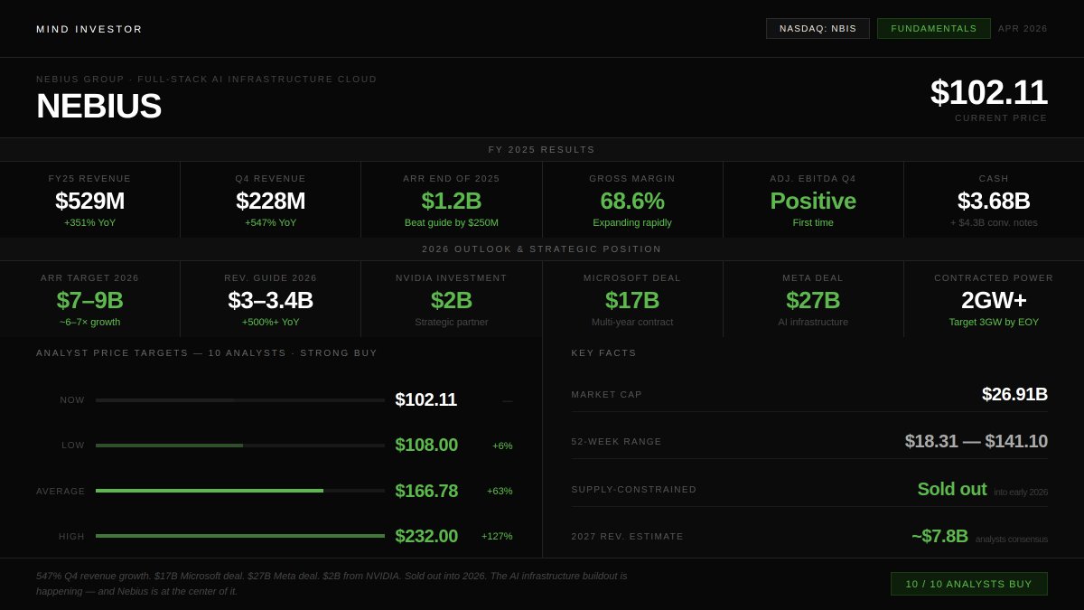Click the $166.78 average target price
1084x610 pixels.
(426, 491)
